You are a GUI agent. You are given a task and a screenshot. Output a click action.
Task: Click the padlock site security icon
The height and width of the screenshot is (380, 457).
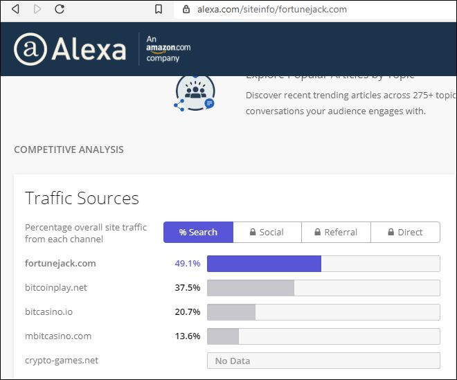pos(186,9)
